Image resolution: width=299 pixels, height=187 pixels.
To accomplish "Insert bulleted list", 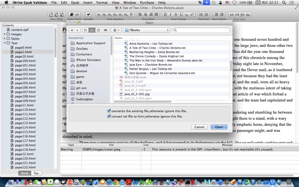I will pos(201,15).
